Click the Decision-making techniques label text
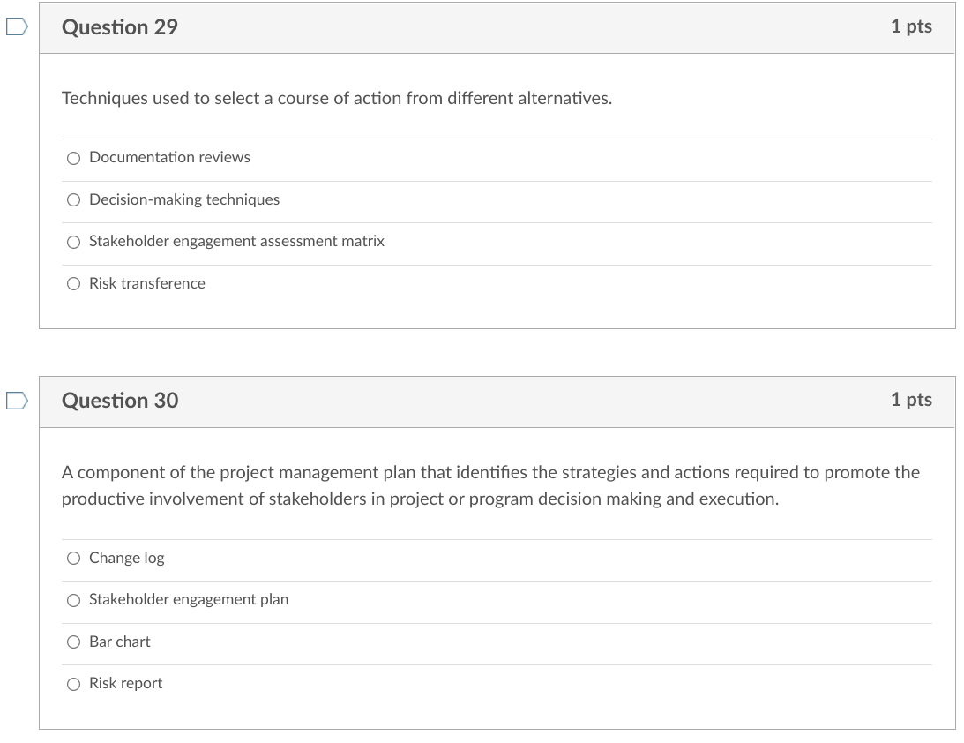The width and height of the screenshot is (964, 743). pos(183,199)
